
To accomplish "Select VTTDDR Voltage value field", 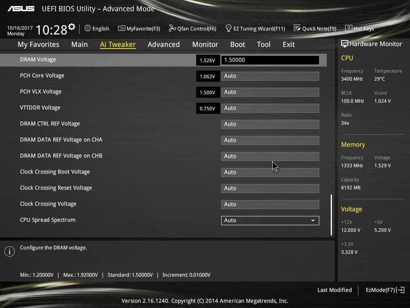I will click(270, 108).
